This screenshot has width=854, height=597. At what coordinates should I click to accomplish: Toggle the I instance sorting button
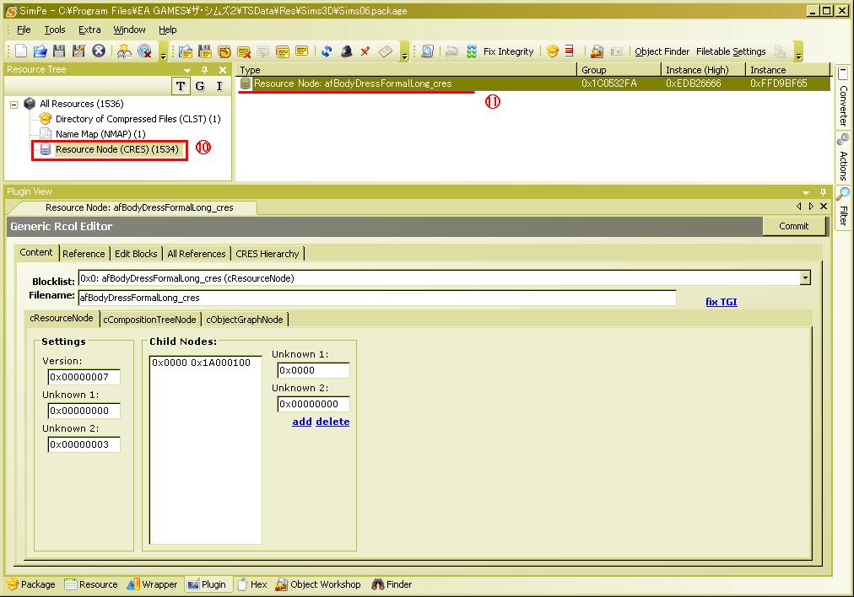219,86
